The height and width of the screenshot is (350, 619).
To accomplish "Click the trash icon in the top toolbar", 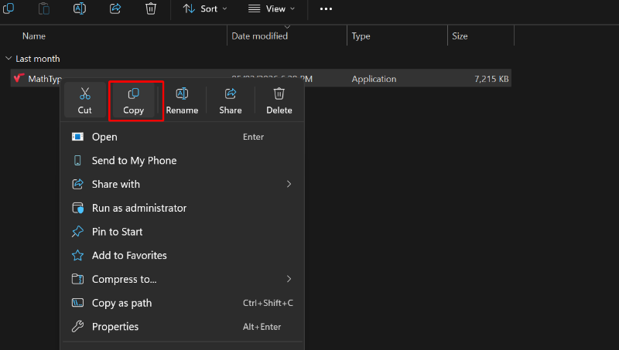I will tap(151, 8).
